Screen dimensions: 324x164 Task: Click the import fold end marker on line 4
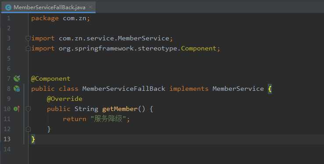point(28,48)
